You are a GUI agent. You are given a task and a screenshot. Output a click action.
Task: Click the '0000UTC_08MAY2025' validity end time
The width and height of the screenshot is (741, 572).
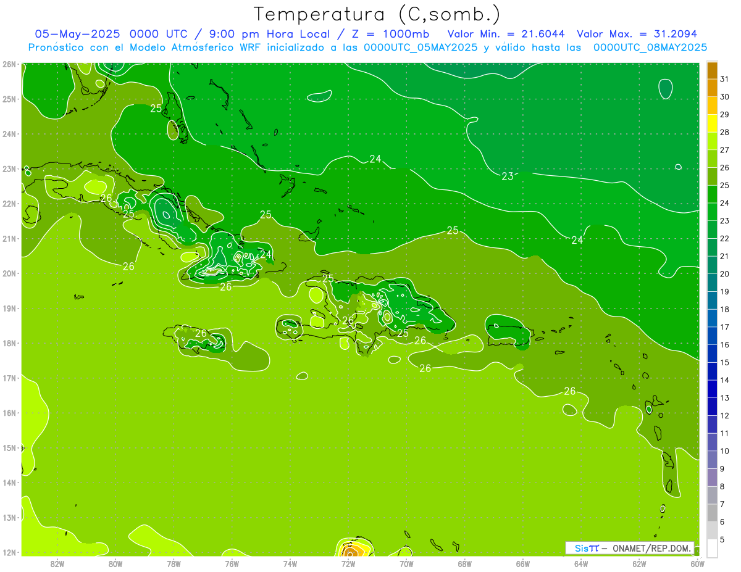650,47
